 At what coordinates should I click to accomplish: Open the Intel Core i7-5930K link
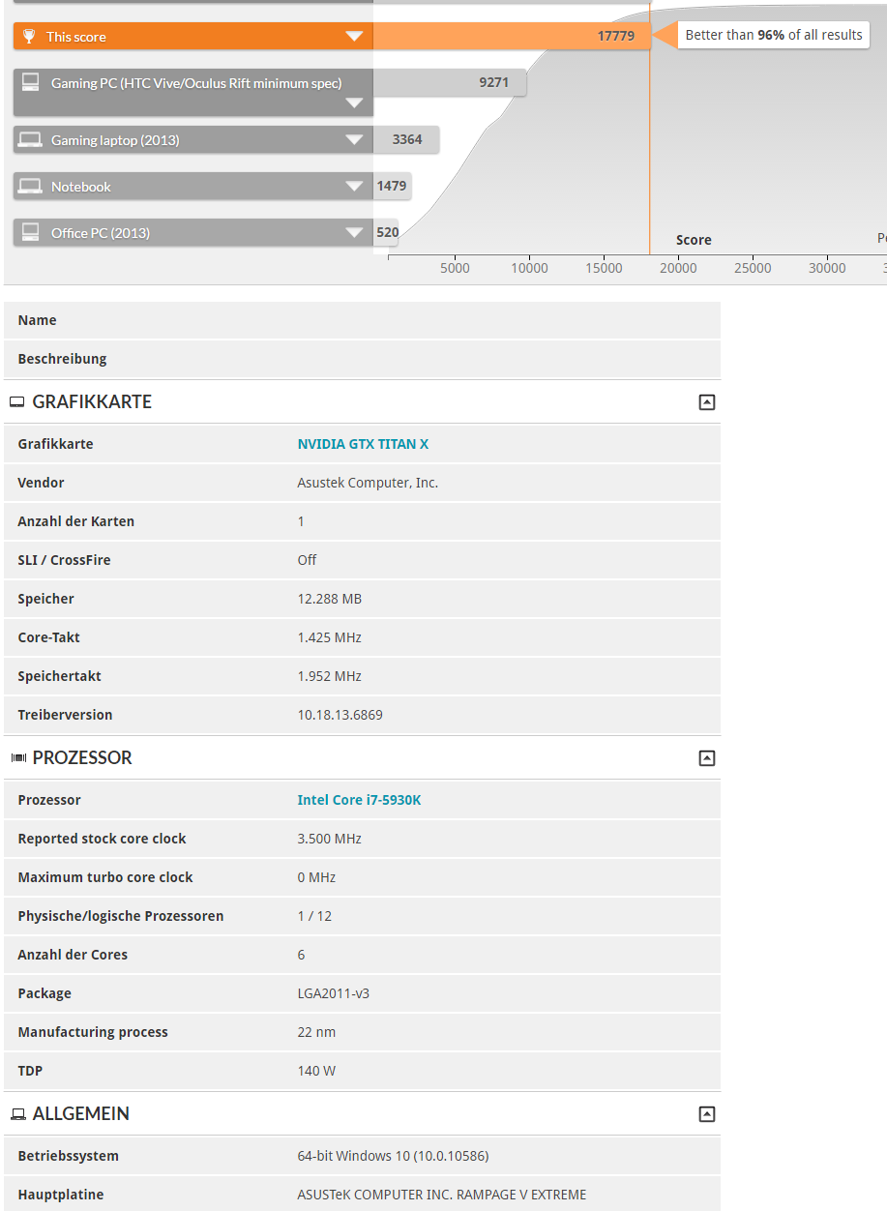(359, 800)
